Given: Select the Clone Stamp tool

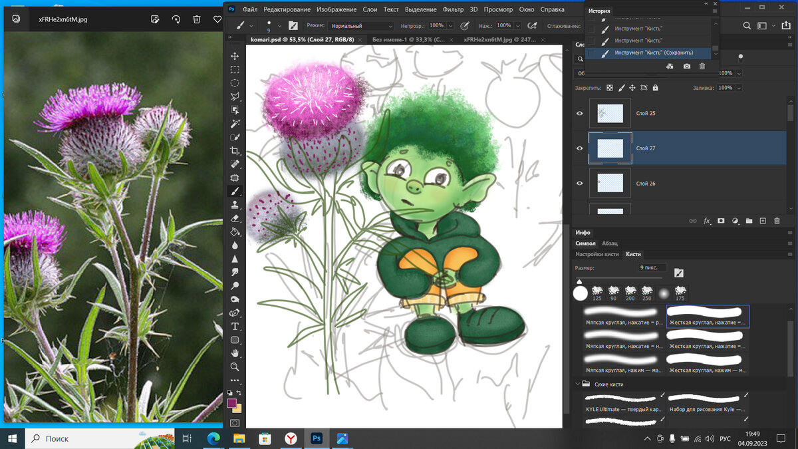Looking at the screenshot, I should pyautogui.click(x=235, y=205).
